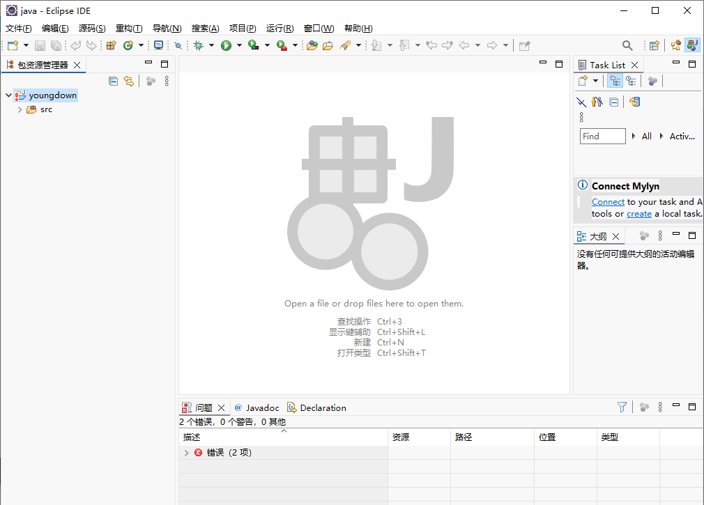The image size is (704, 505).
Task: Collapse all in the Package Explorer
Action: (113, 81)
